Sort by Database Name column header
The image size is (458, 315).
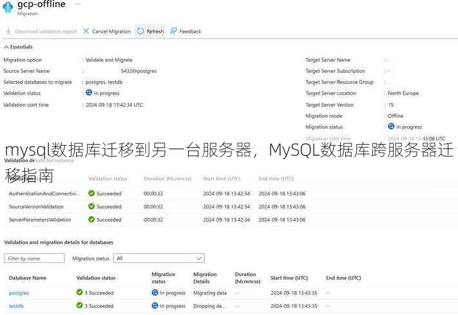(28, 278)
